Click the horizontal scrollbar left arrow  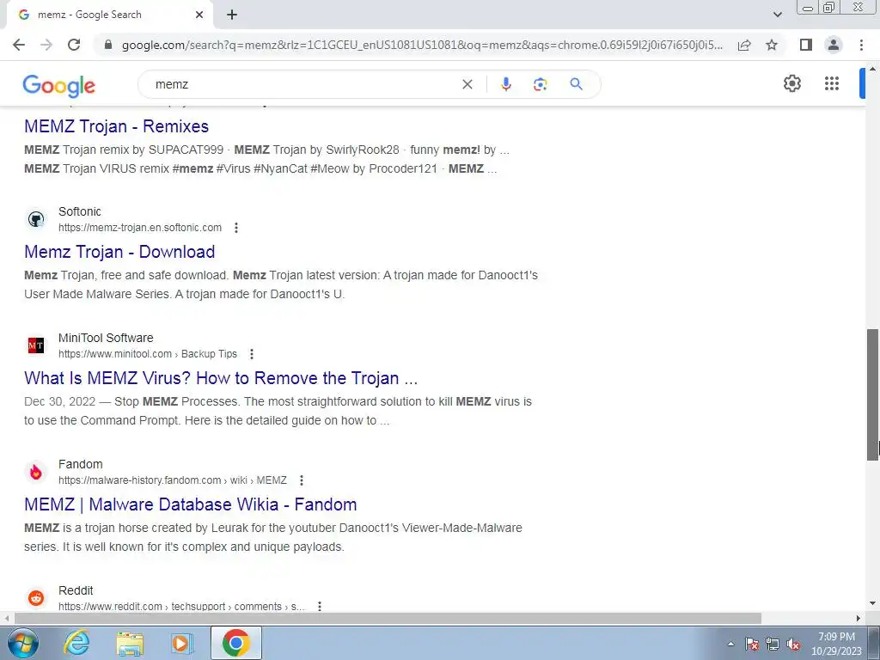6,618
